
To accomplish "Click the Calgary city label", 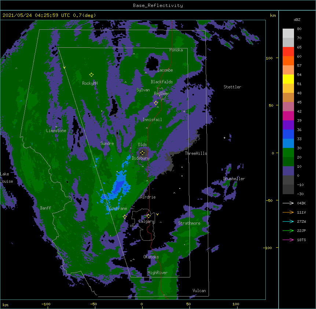I will [147, 221].
